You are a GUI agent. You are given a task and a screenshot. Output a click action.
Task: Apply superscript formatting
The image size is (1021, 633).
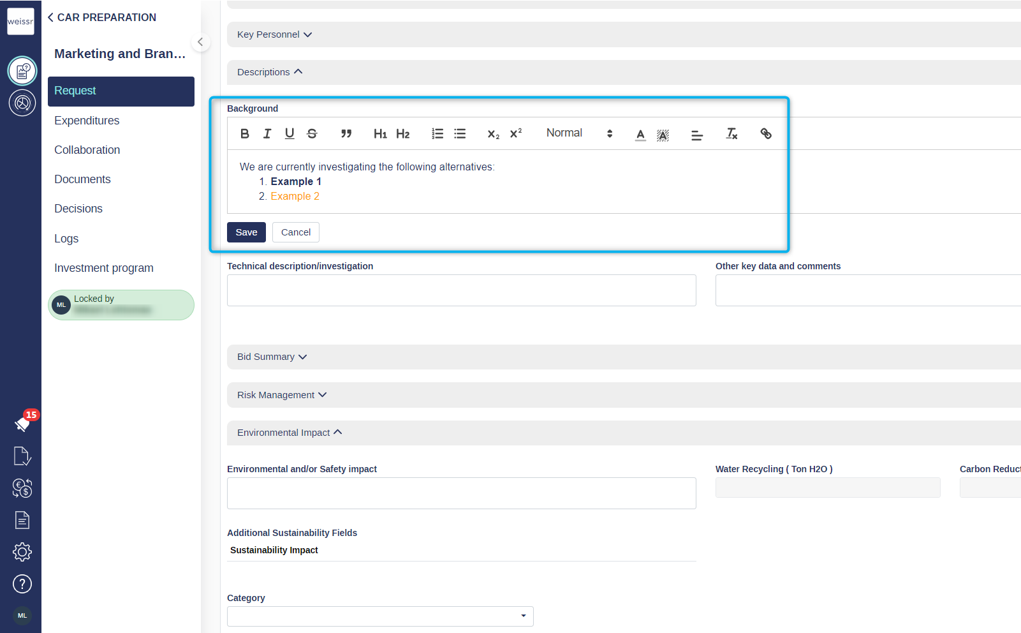(x=516, y=133)
